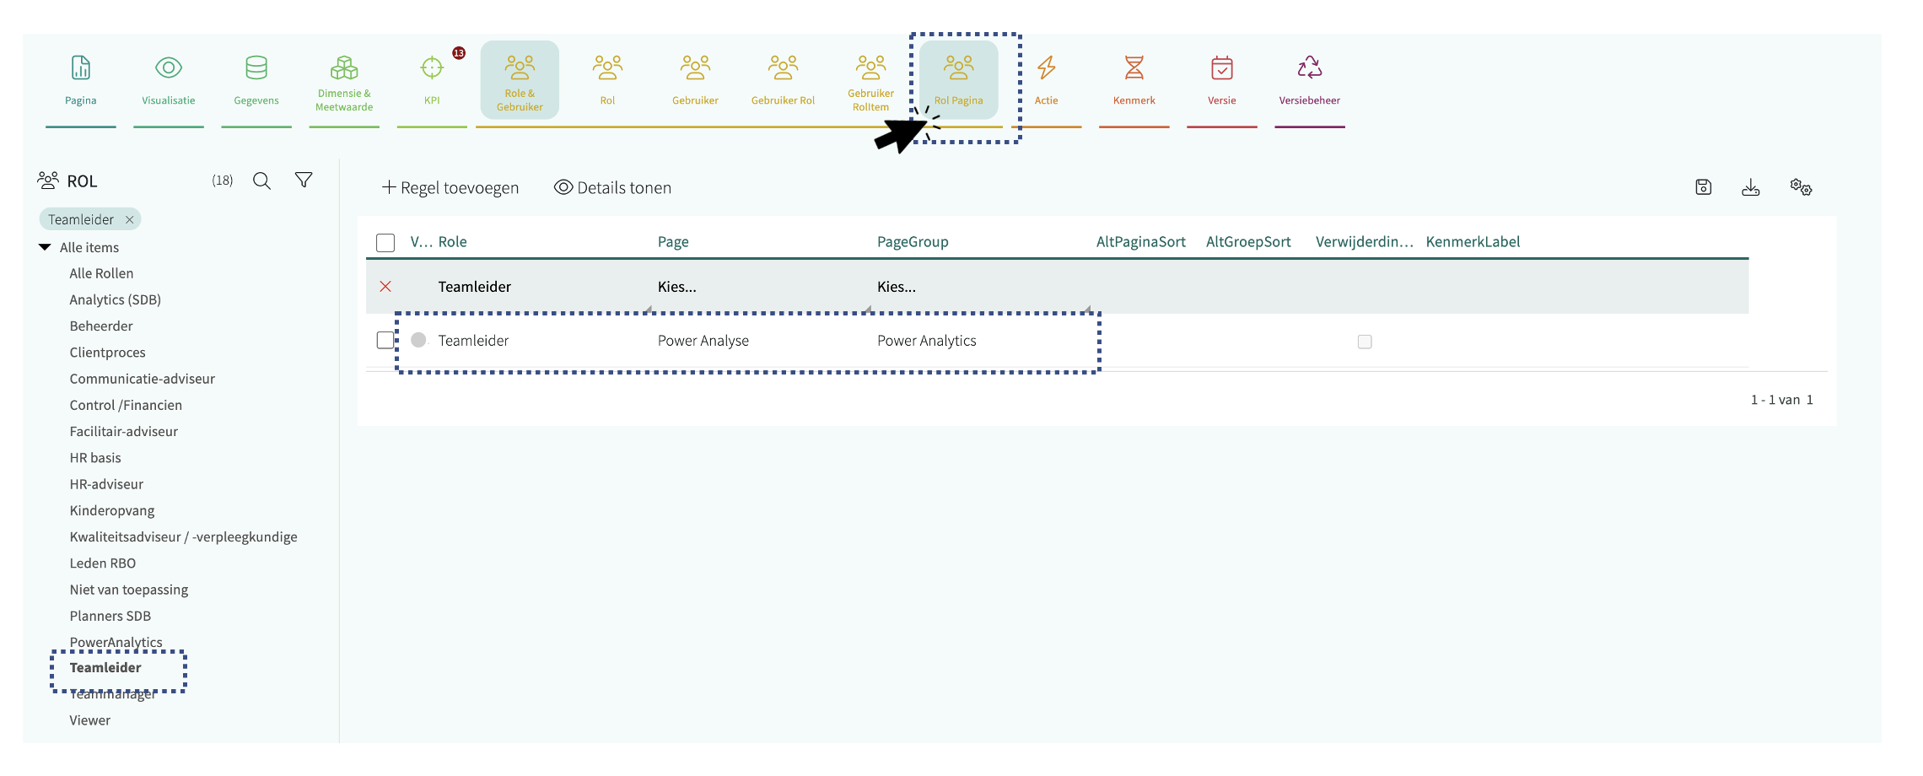1923x776 pixels.
Task: Collapse the Alle items tree node
Action: tap(46, 248)
